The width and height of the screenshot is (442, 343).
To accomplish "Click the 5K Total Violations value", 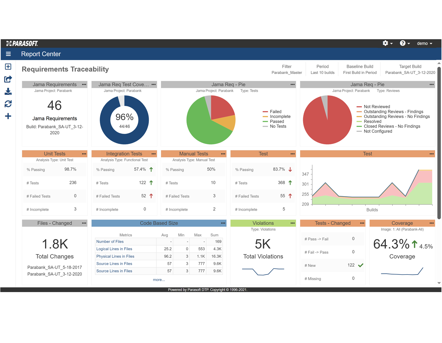I will [x=263, y=244].
